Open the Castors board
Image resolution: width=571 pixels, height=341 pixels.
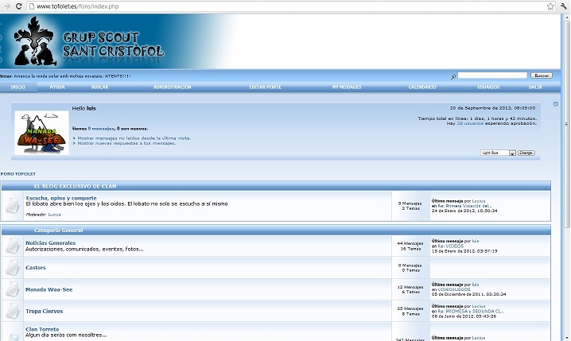(x=36, y=268)
